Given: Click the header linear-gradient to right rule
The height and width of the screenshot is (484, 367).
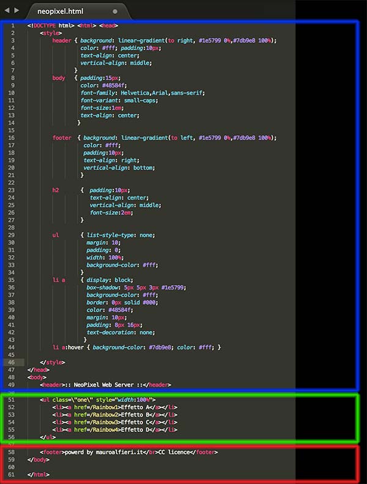Looking at the screenshot, I should [165, 40].
